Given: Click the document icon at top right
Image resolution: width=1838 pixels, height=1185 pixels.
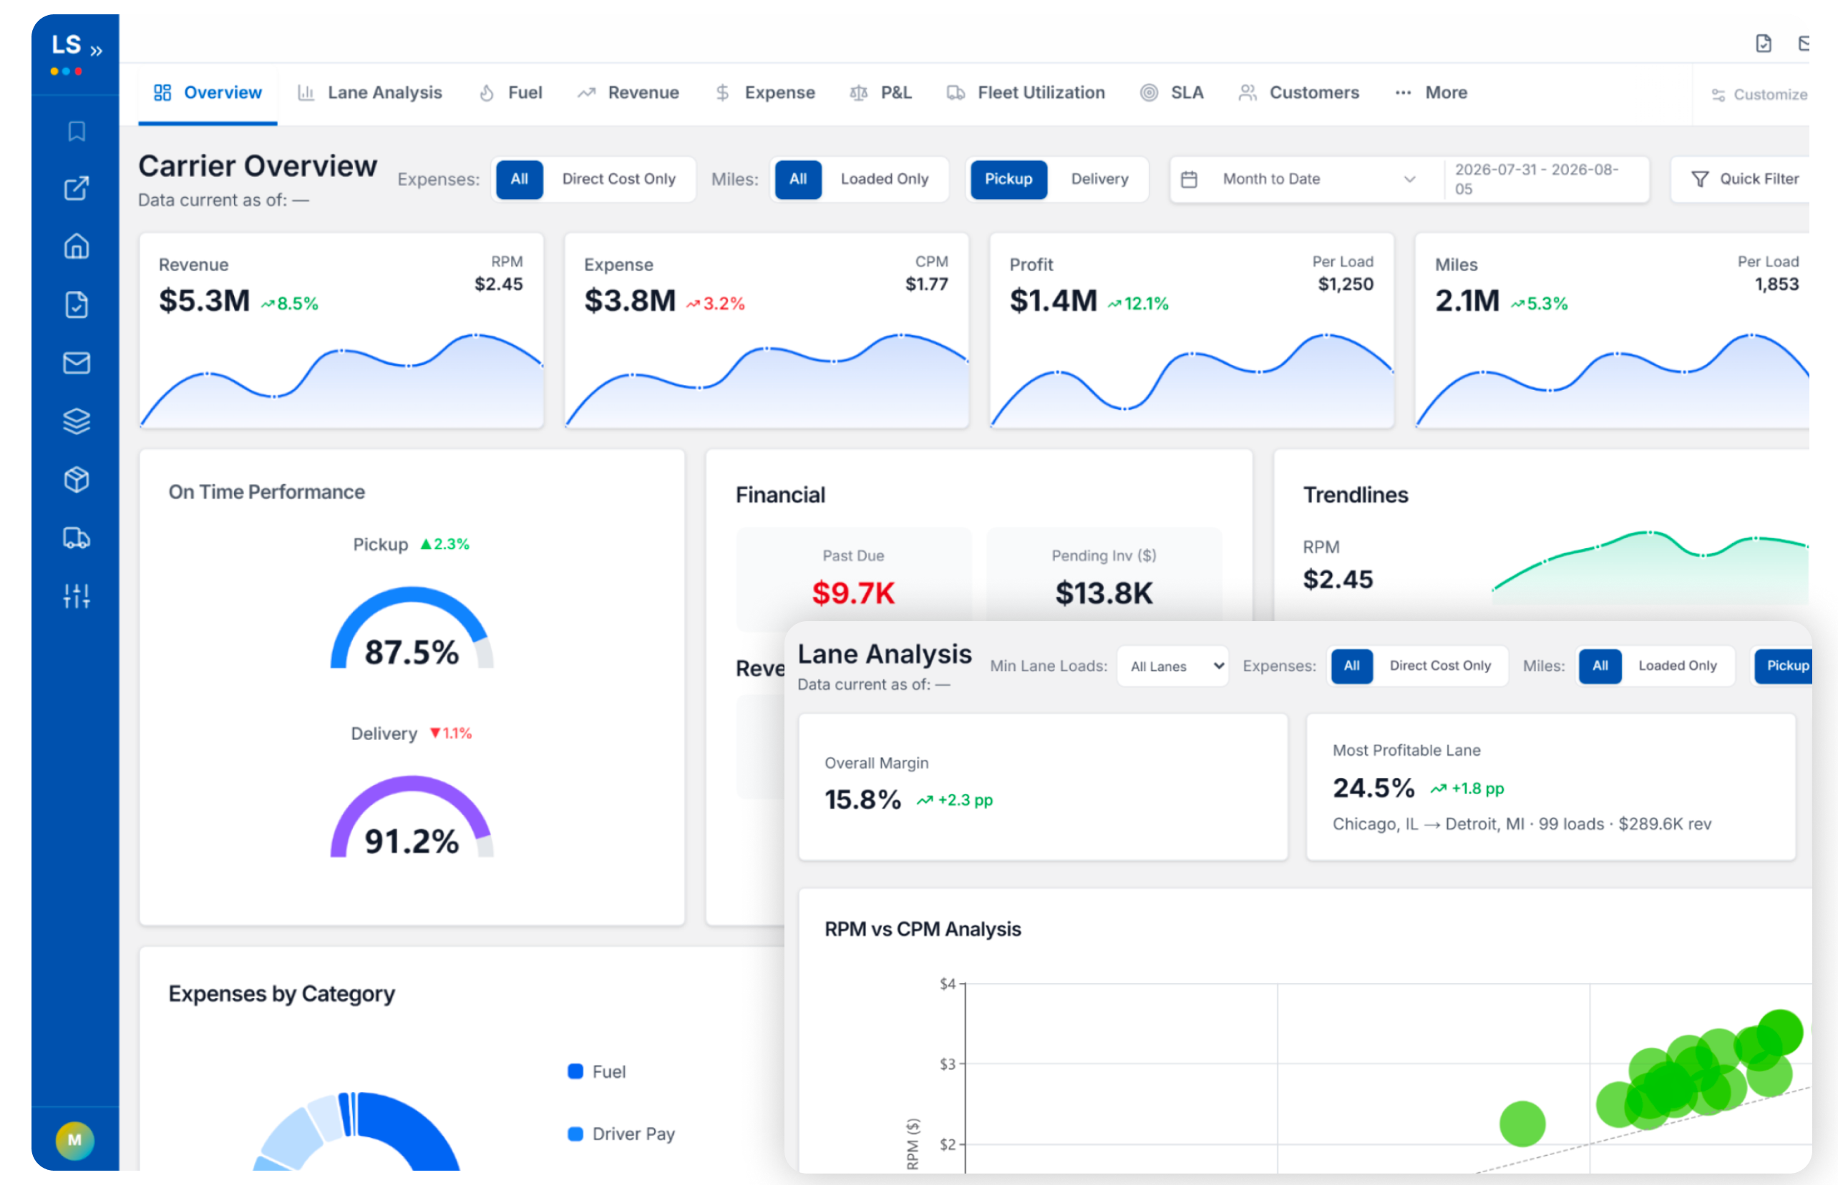Looking at the screenshot, I should click(1764, 44).
